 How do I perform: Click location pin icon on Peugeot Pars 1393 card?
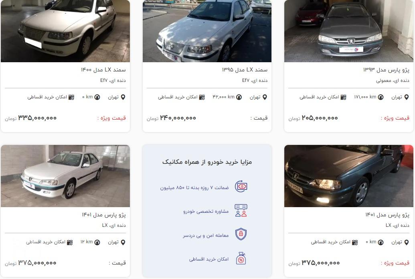(x=407, y=97)
